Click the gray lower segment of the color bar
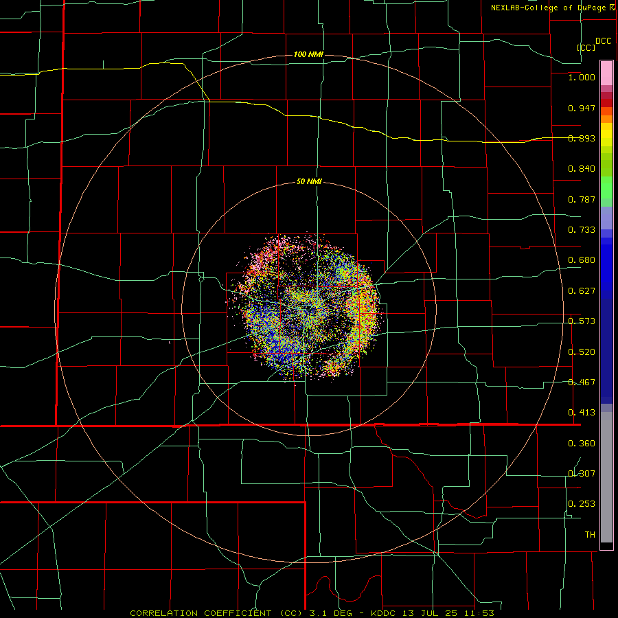 pyautogui.click(x=606, y=477)
